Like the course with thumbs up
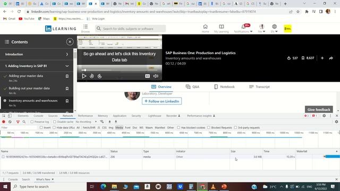340x191 pixels. click(289, 58)
